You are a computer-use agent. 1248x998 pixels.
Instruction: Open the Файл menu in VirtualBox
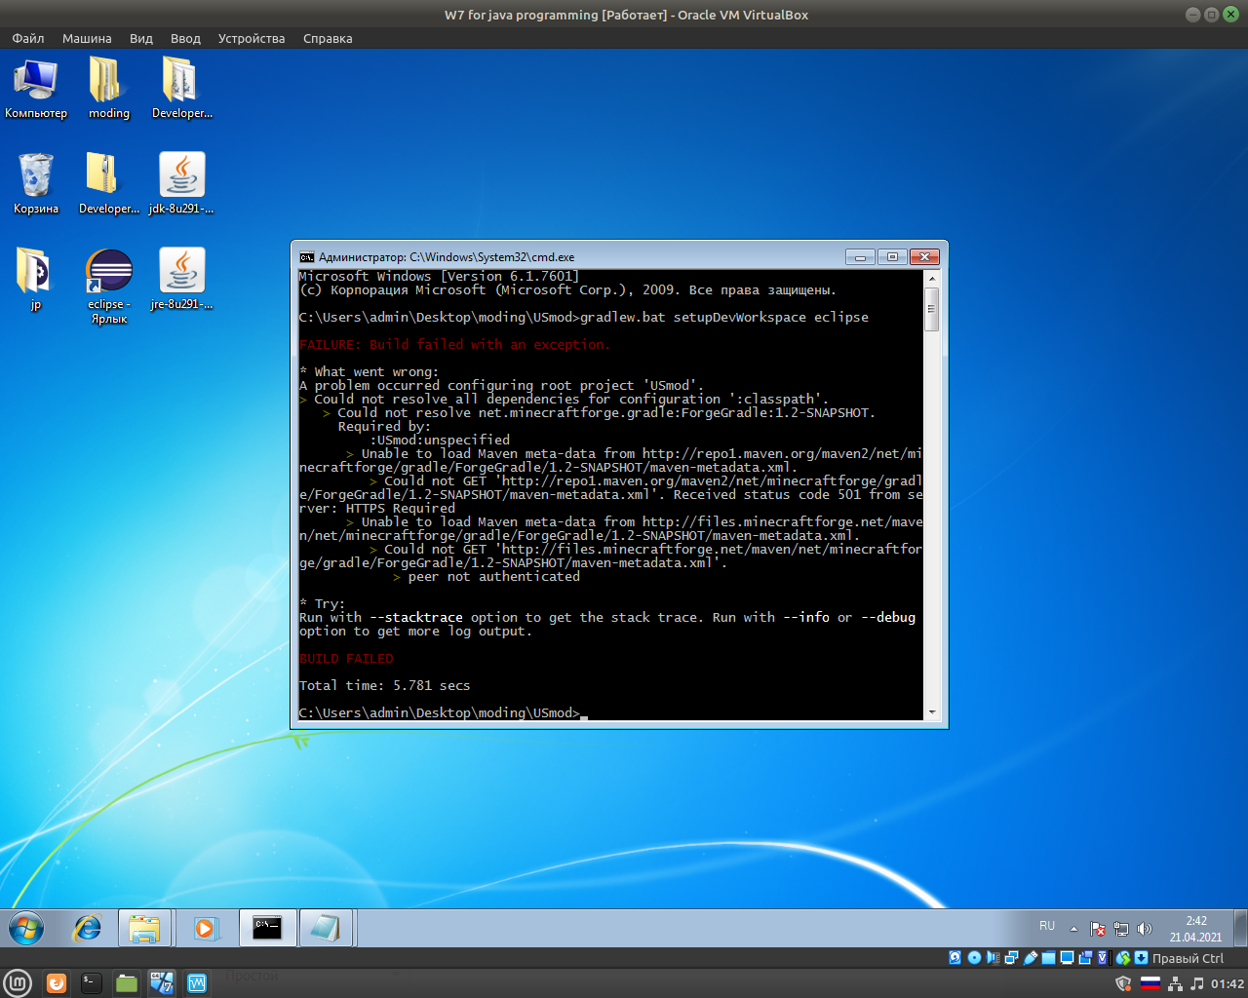[28, 39]
